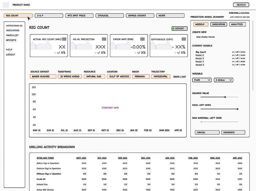Select the ANALYTICS tab
Screen dimensions: 256x191
[x=237, y=24]
